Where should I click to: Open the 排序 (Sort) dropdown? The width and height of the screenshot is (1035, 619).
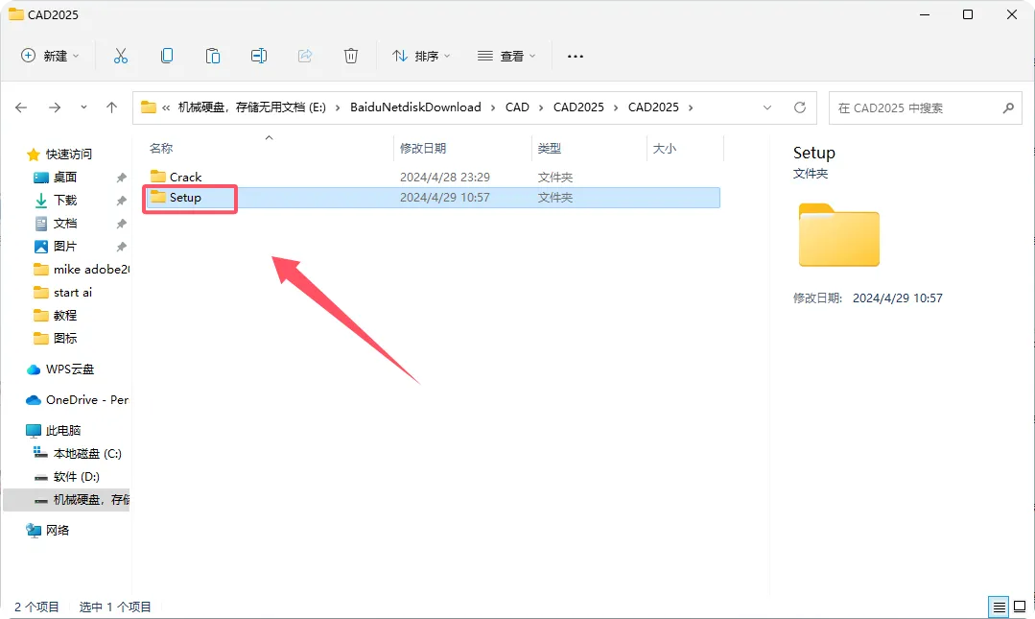click(421, 57)
